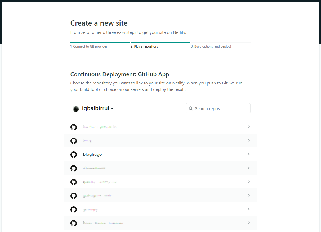The height and width of the screenshot is (232, 321).
Task: Click the GitHub icon on the seventh repository row
Action: pos(74,209)
